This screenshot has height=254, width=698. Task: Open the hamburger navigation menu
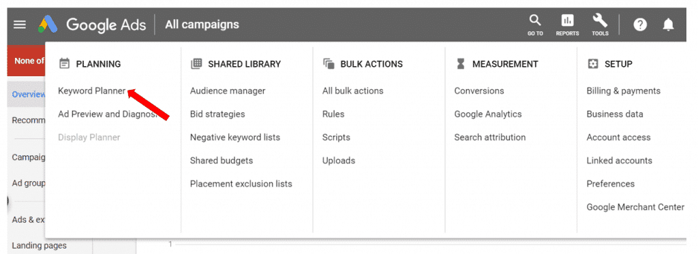coord(20,25)
